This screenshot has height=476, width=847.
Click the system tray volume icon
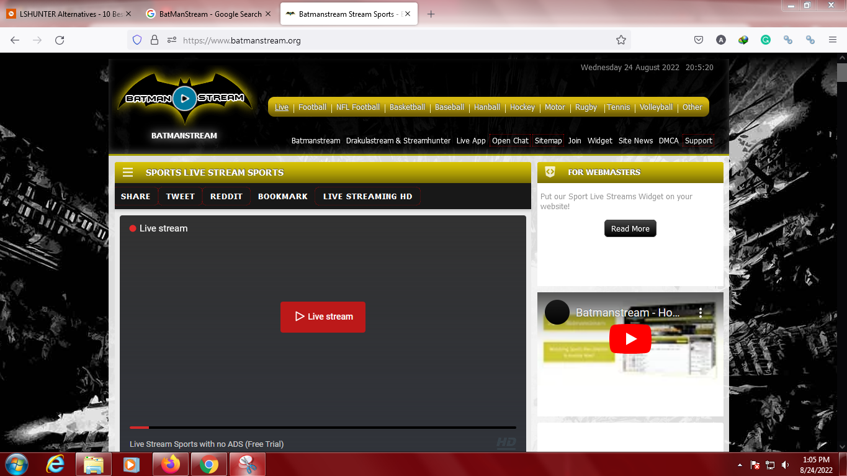pyautogui.click(x=786, y=465)
